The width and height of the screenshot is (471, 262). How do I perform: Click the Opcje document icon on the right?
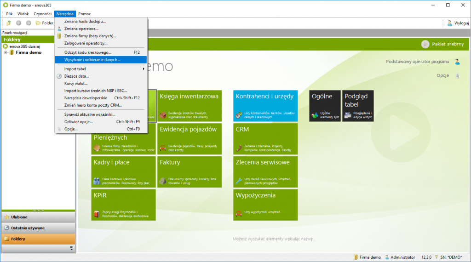tap(457, 75)
